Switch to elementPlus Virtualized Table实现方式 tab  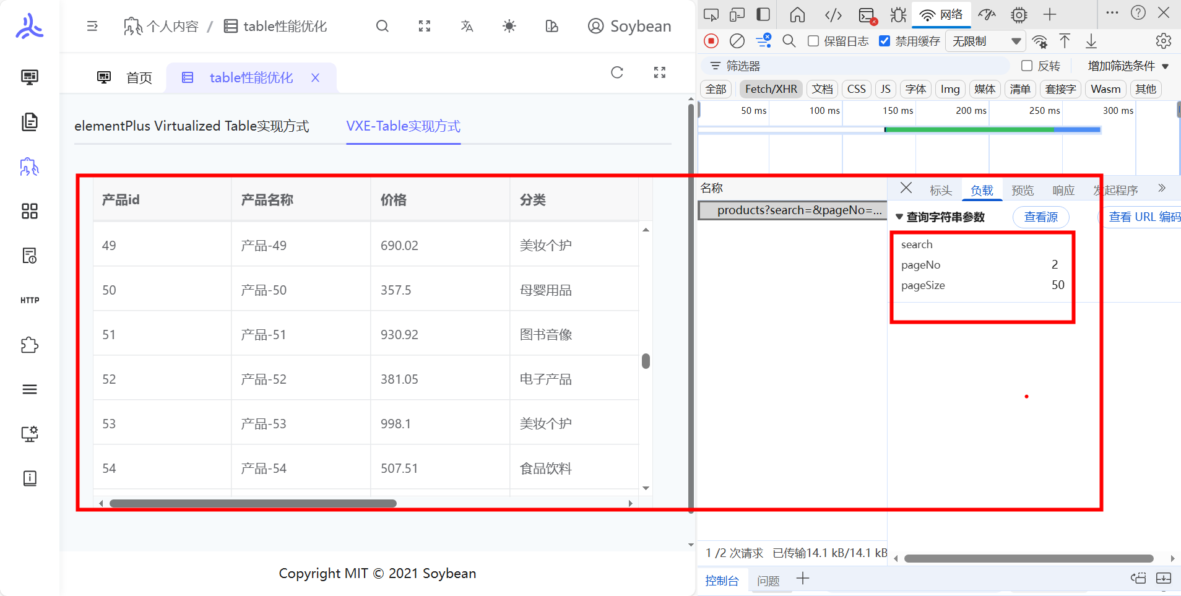tap(193, 126)
